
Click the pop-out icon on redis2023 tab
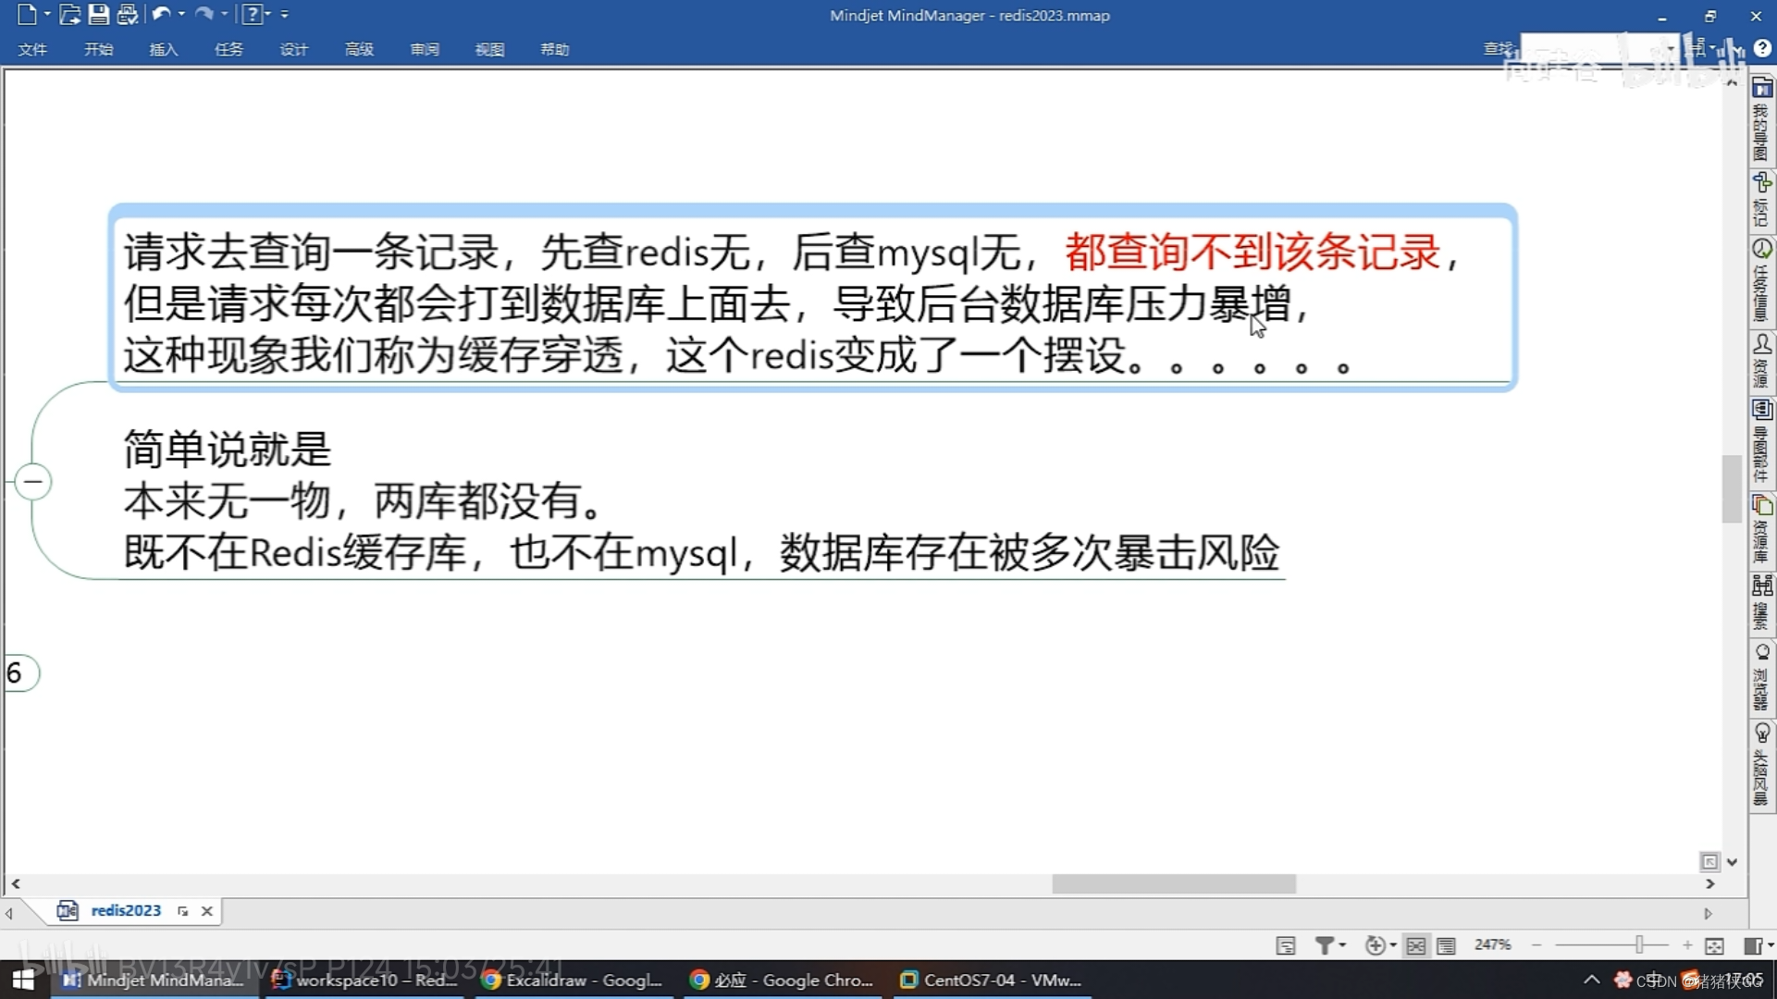183,911
